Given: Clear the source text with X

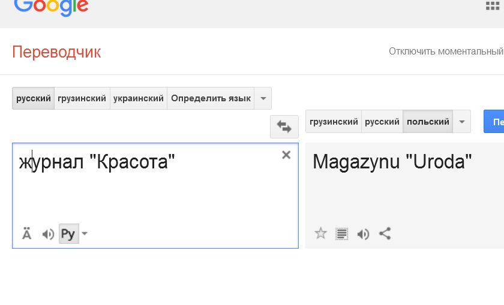Looking at the screenshot, I should (286, 155).
